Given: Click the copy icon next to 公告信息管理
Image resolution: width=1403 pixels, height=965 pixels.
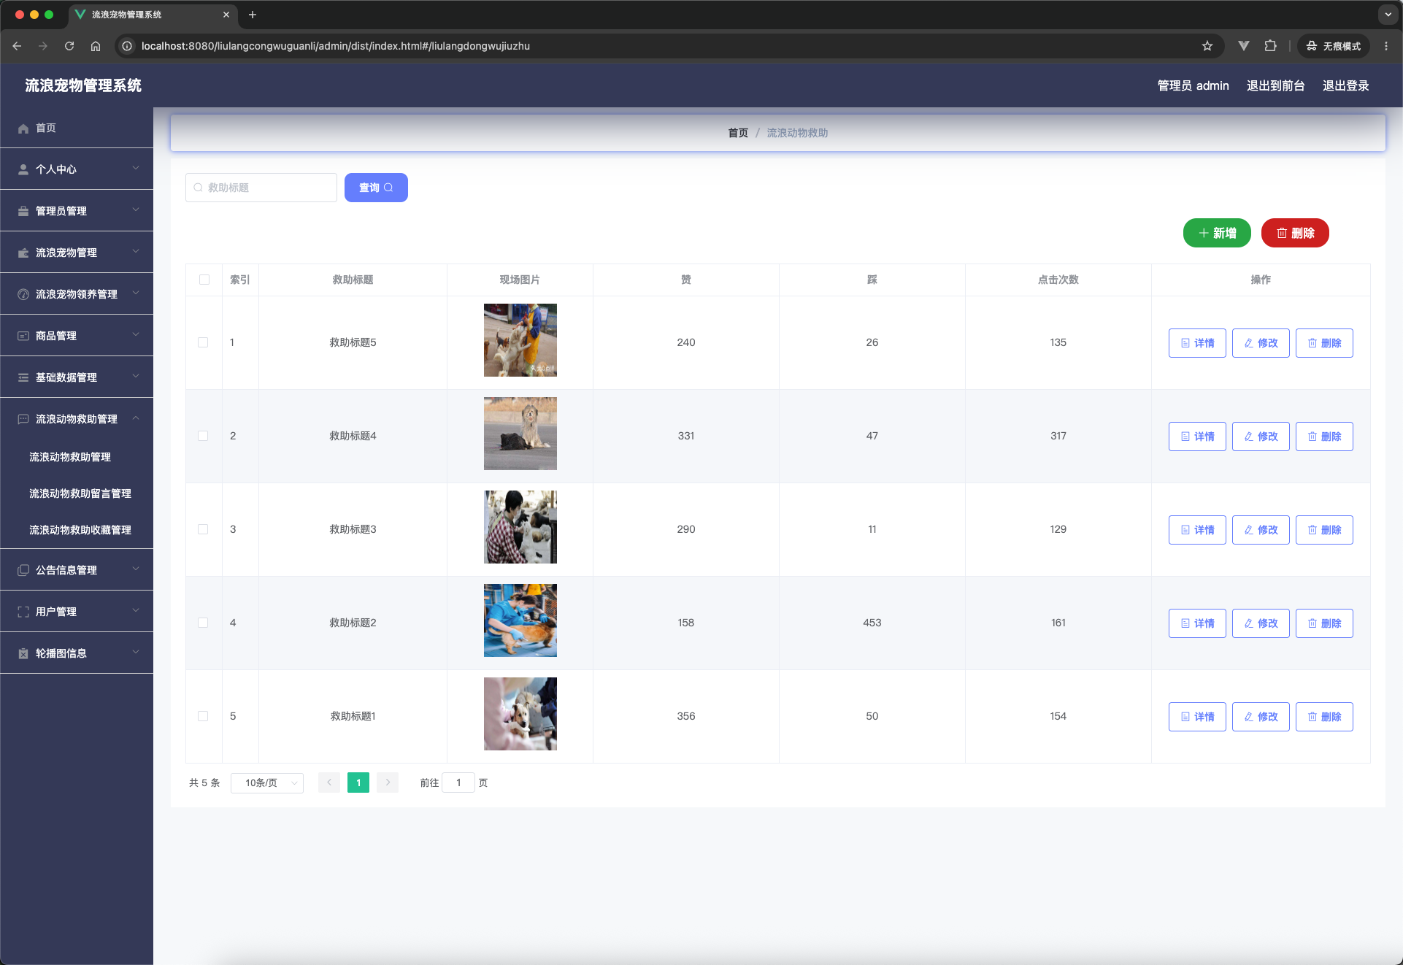Looking at the screenshot, I should click(23, 570).
